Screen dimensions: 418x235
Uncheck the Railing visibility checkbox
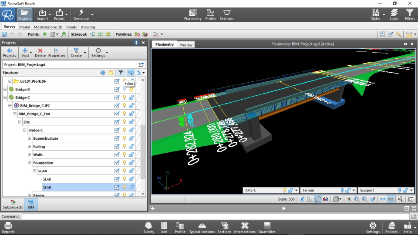tap(117, 147)
